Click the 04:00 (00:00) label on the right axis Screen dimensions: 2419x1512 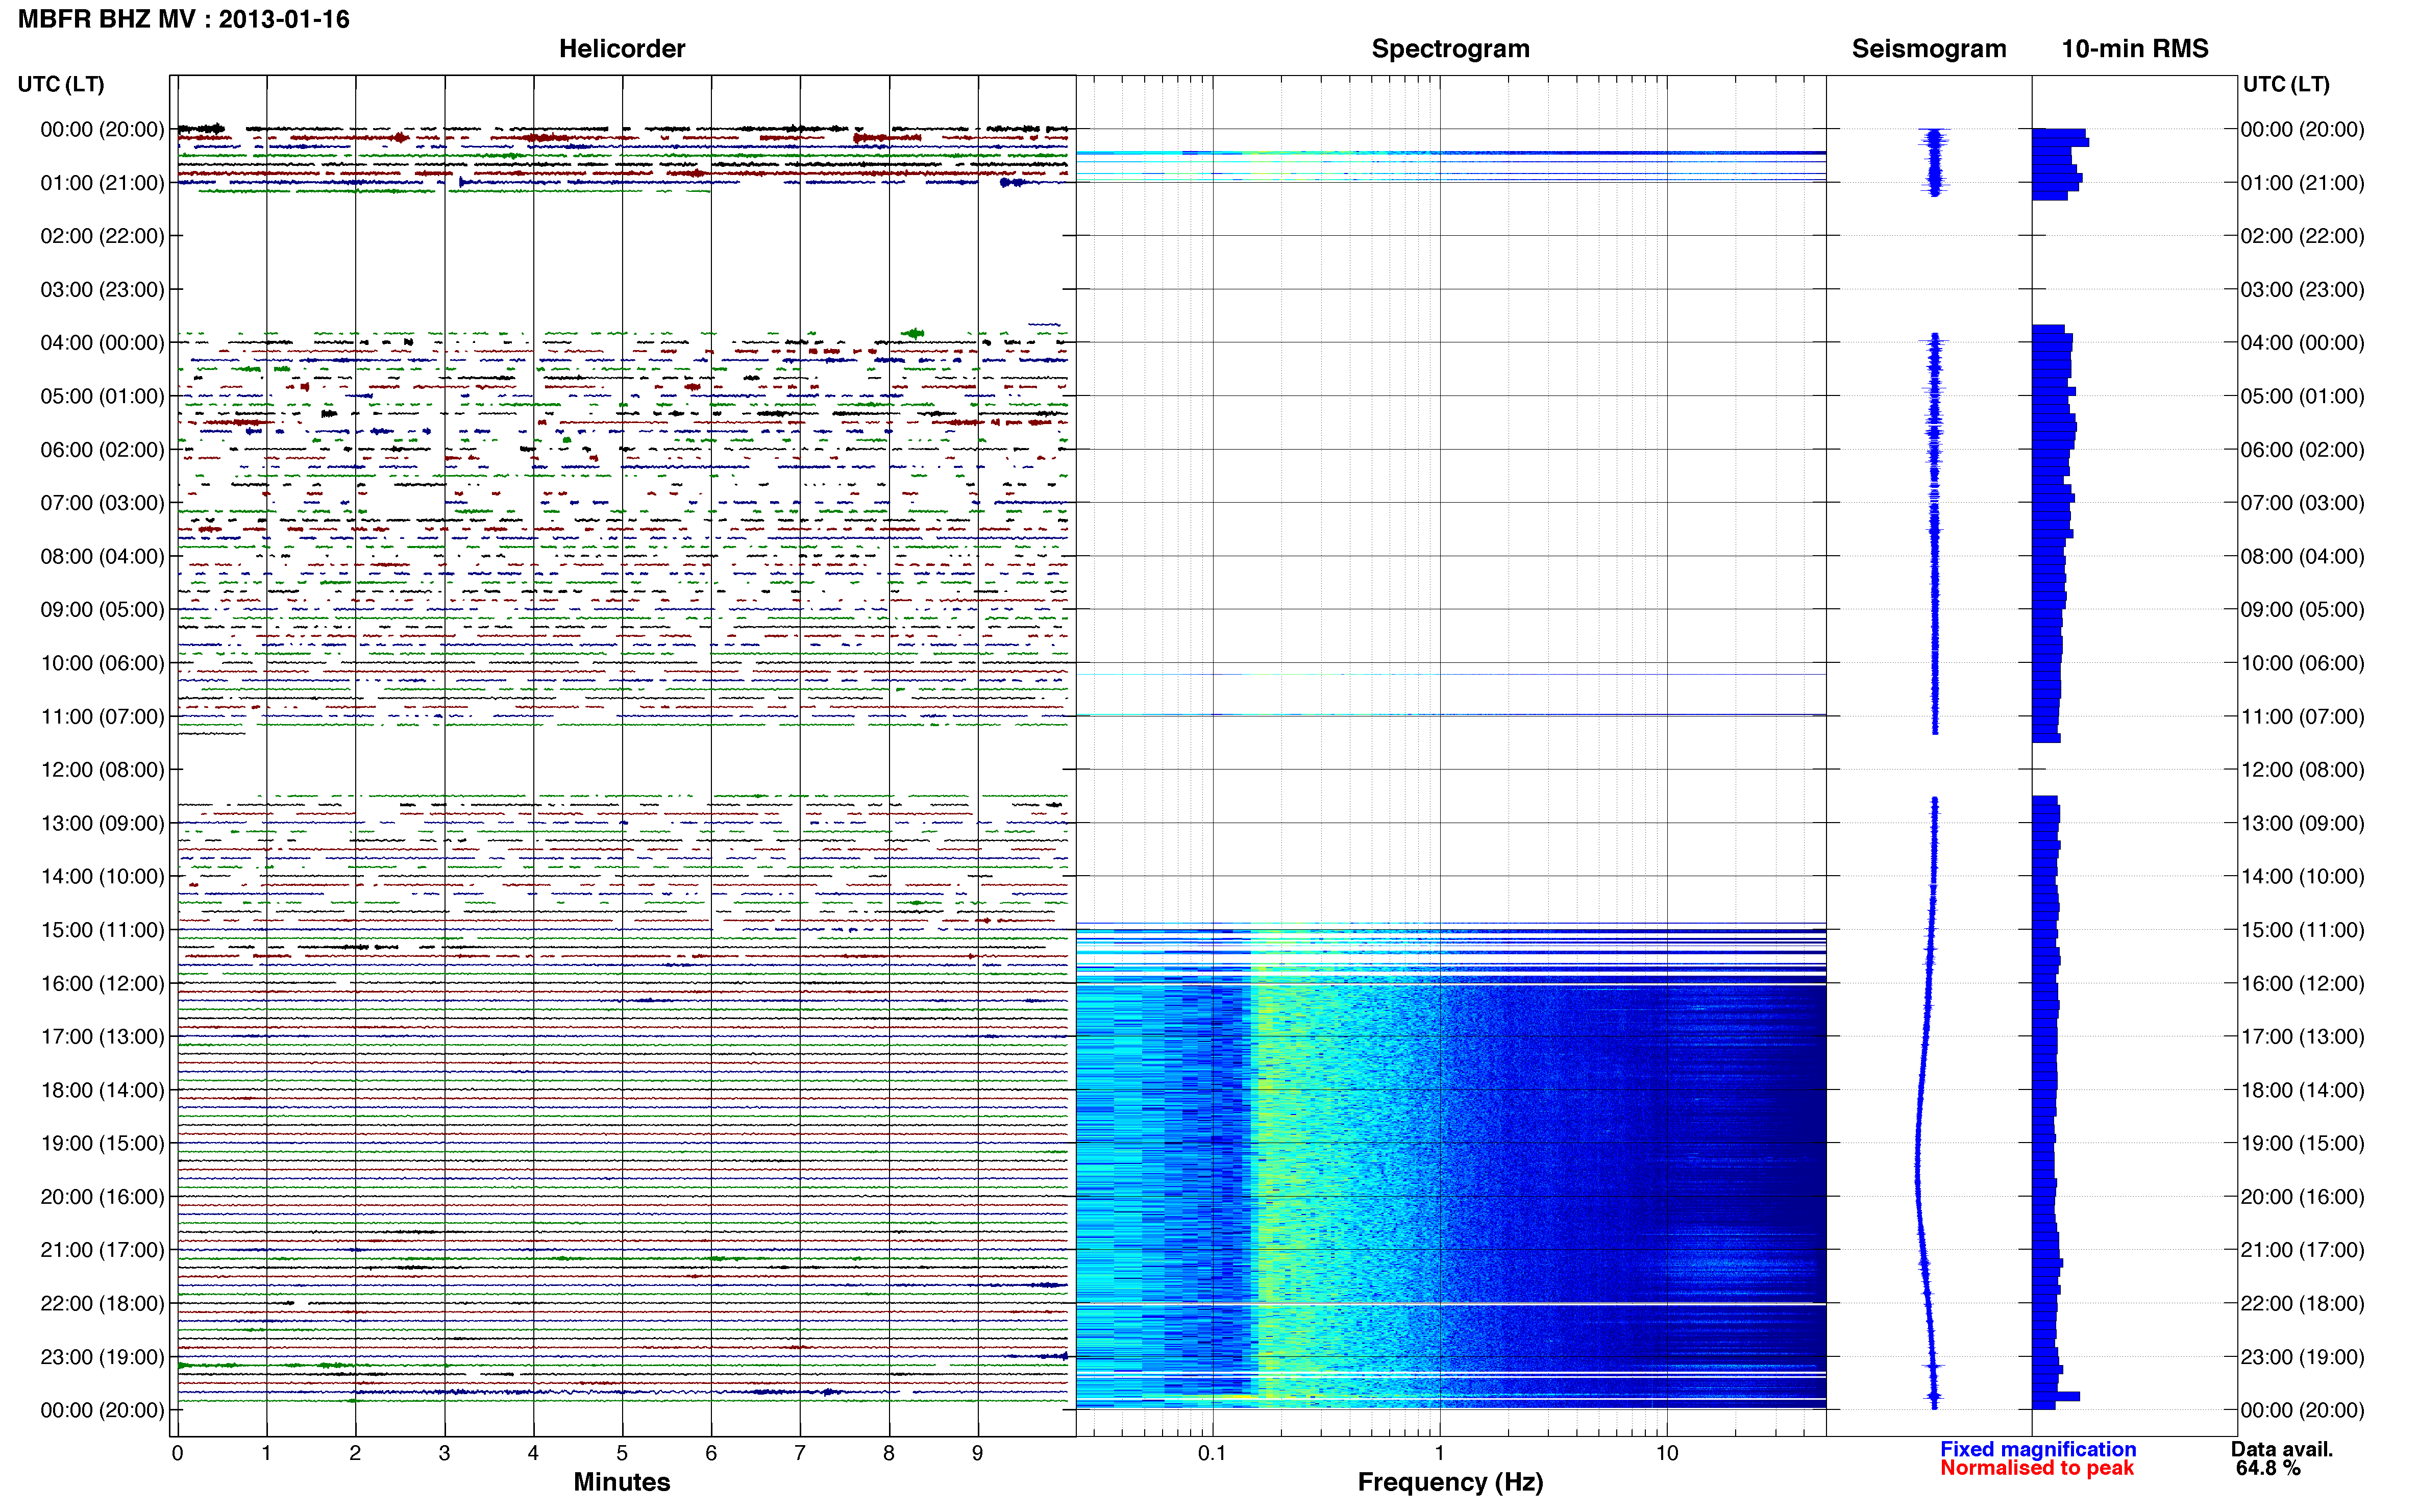[2302, 343]
